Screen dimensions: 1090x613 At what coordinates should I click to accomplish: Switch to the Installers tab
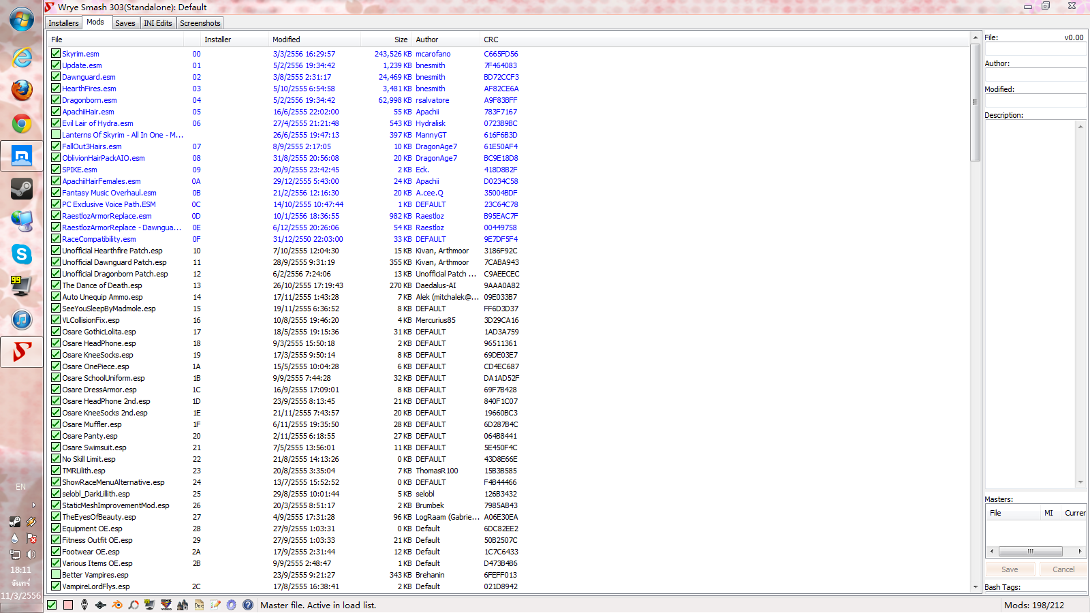pos(63,23)
